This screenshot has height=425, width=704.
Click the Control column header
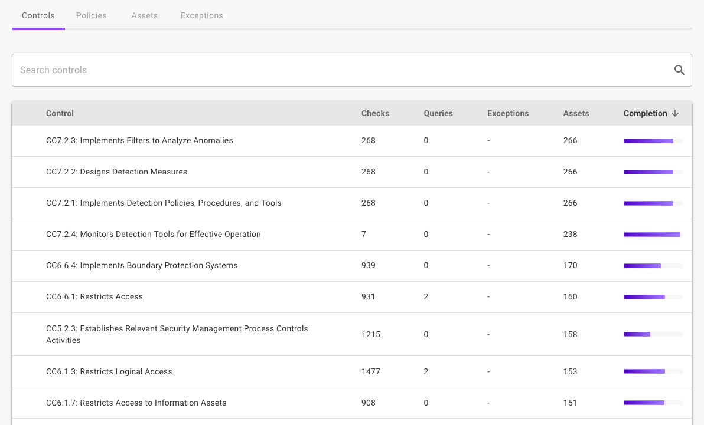pos(60,113)
